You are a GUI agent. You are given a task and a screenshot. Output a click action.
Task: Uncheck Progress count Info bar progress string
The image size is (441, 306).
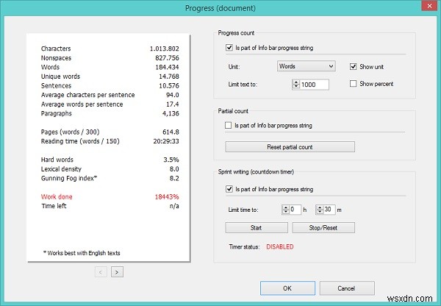coord(229,48)
